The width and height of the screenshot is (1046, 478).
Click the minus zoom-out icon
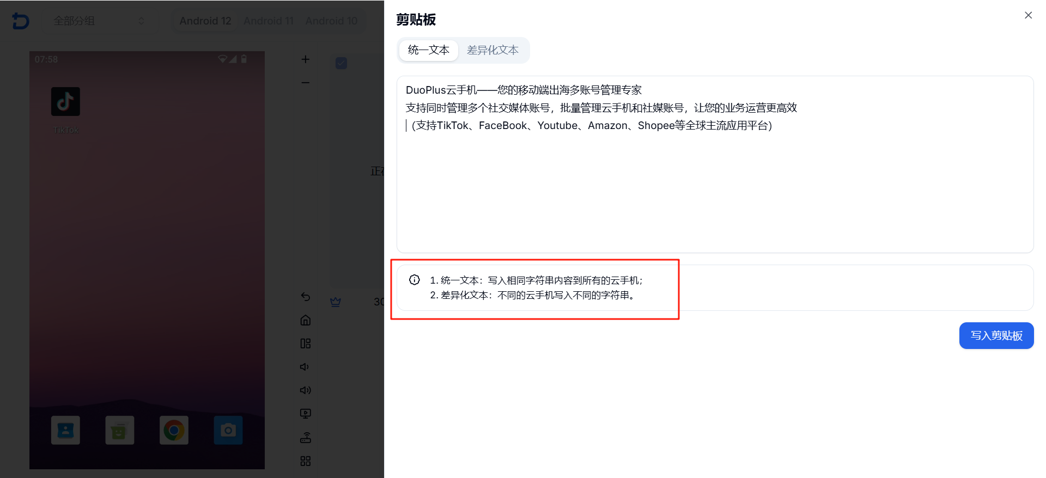306,83
